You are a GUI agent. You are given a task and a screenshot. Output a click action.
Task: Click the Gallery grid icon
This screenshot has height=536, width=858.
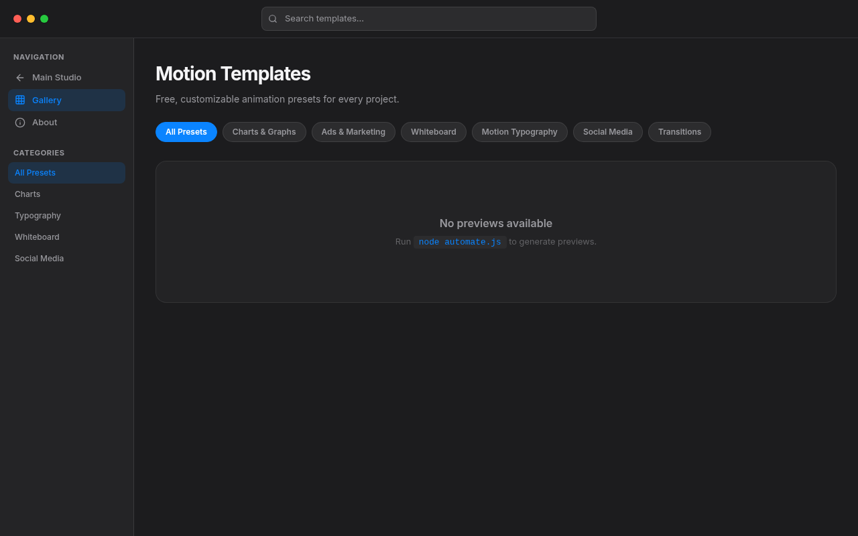(x=20, y=100)
